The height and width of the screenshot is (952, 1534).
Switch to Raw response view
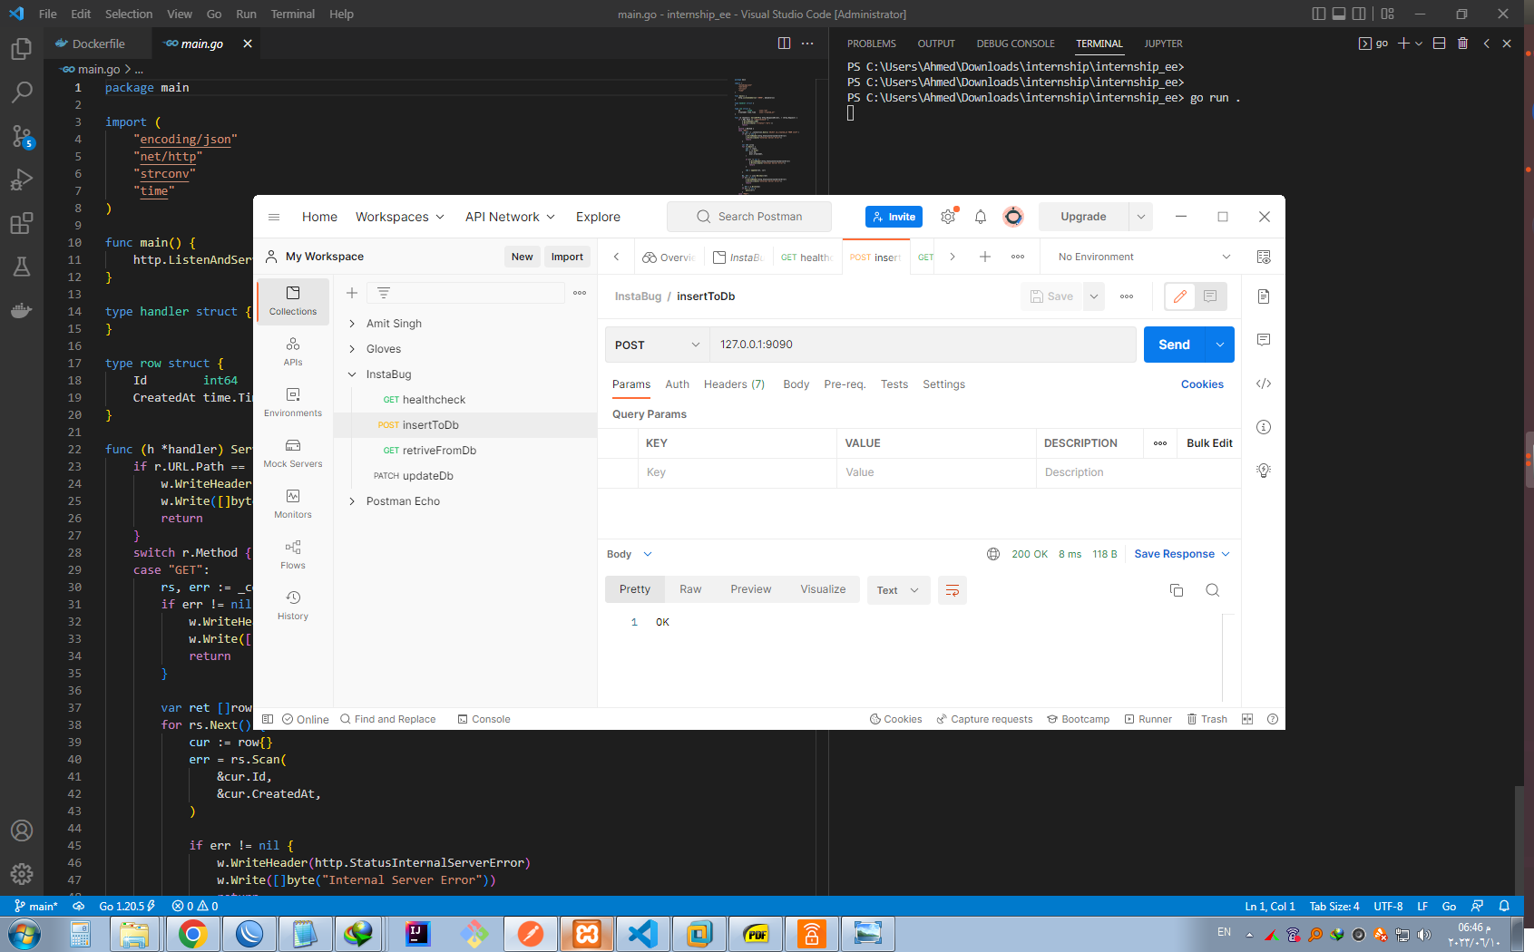(690, 589)
